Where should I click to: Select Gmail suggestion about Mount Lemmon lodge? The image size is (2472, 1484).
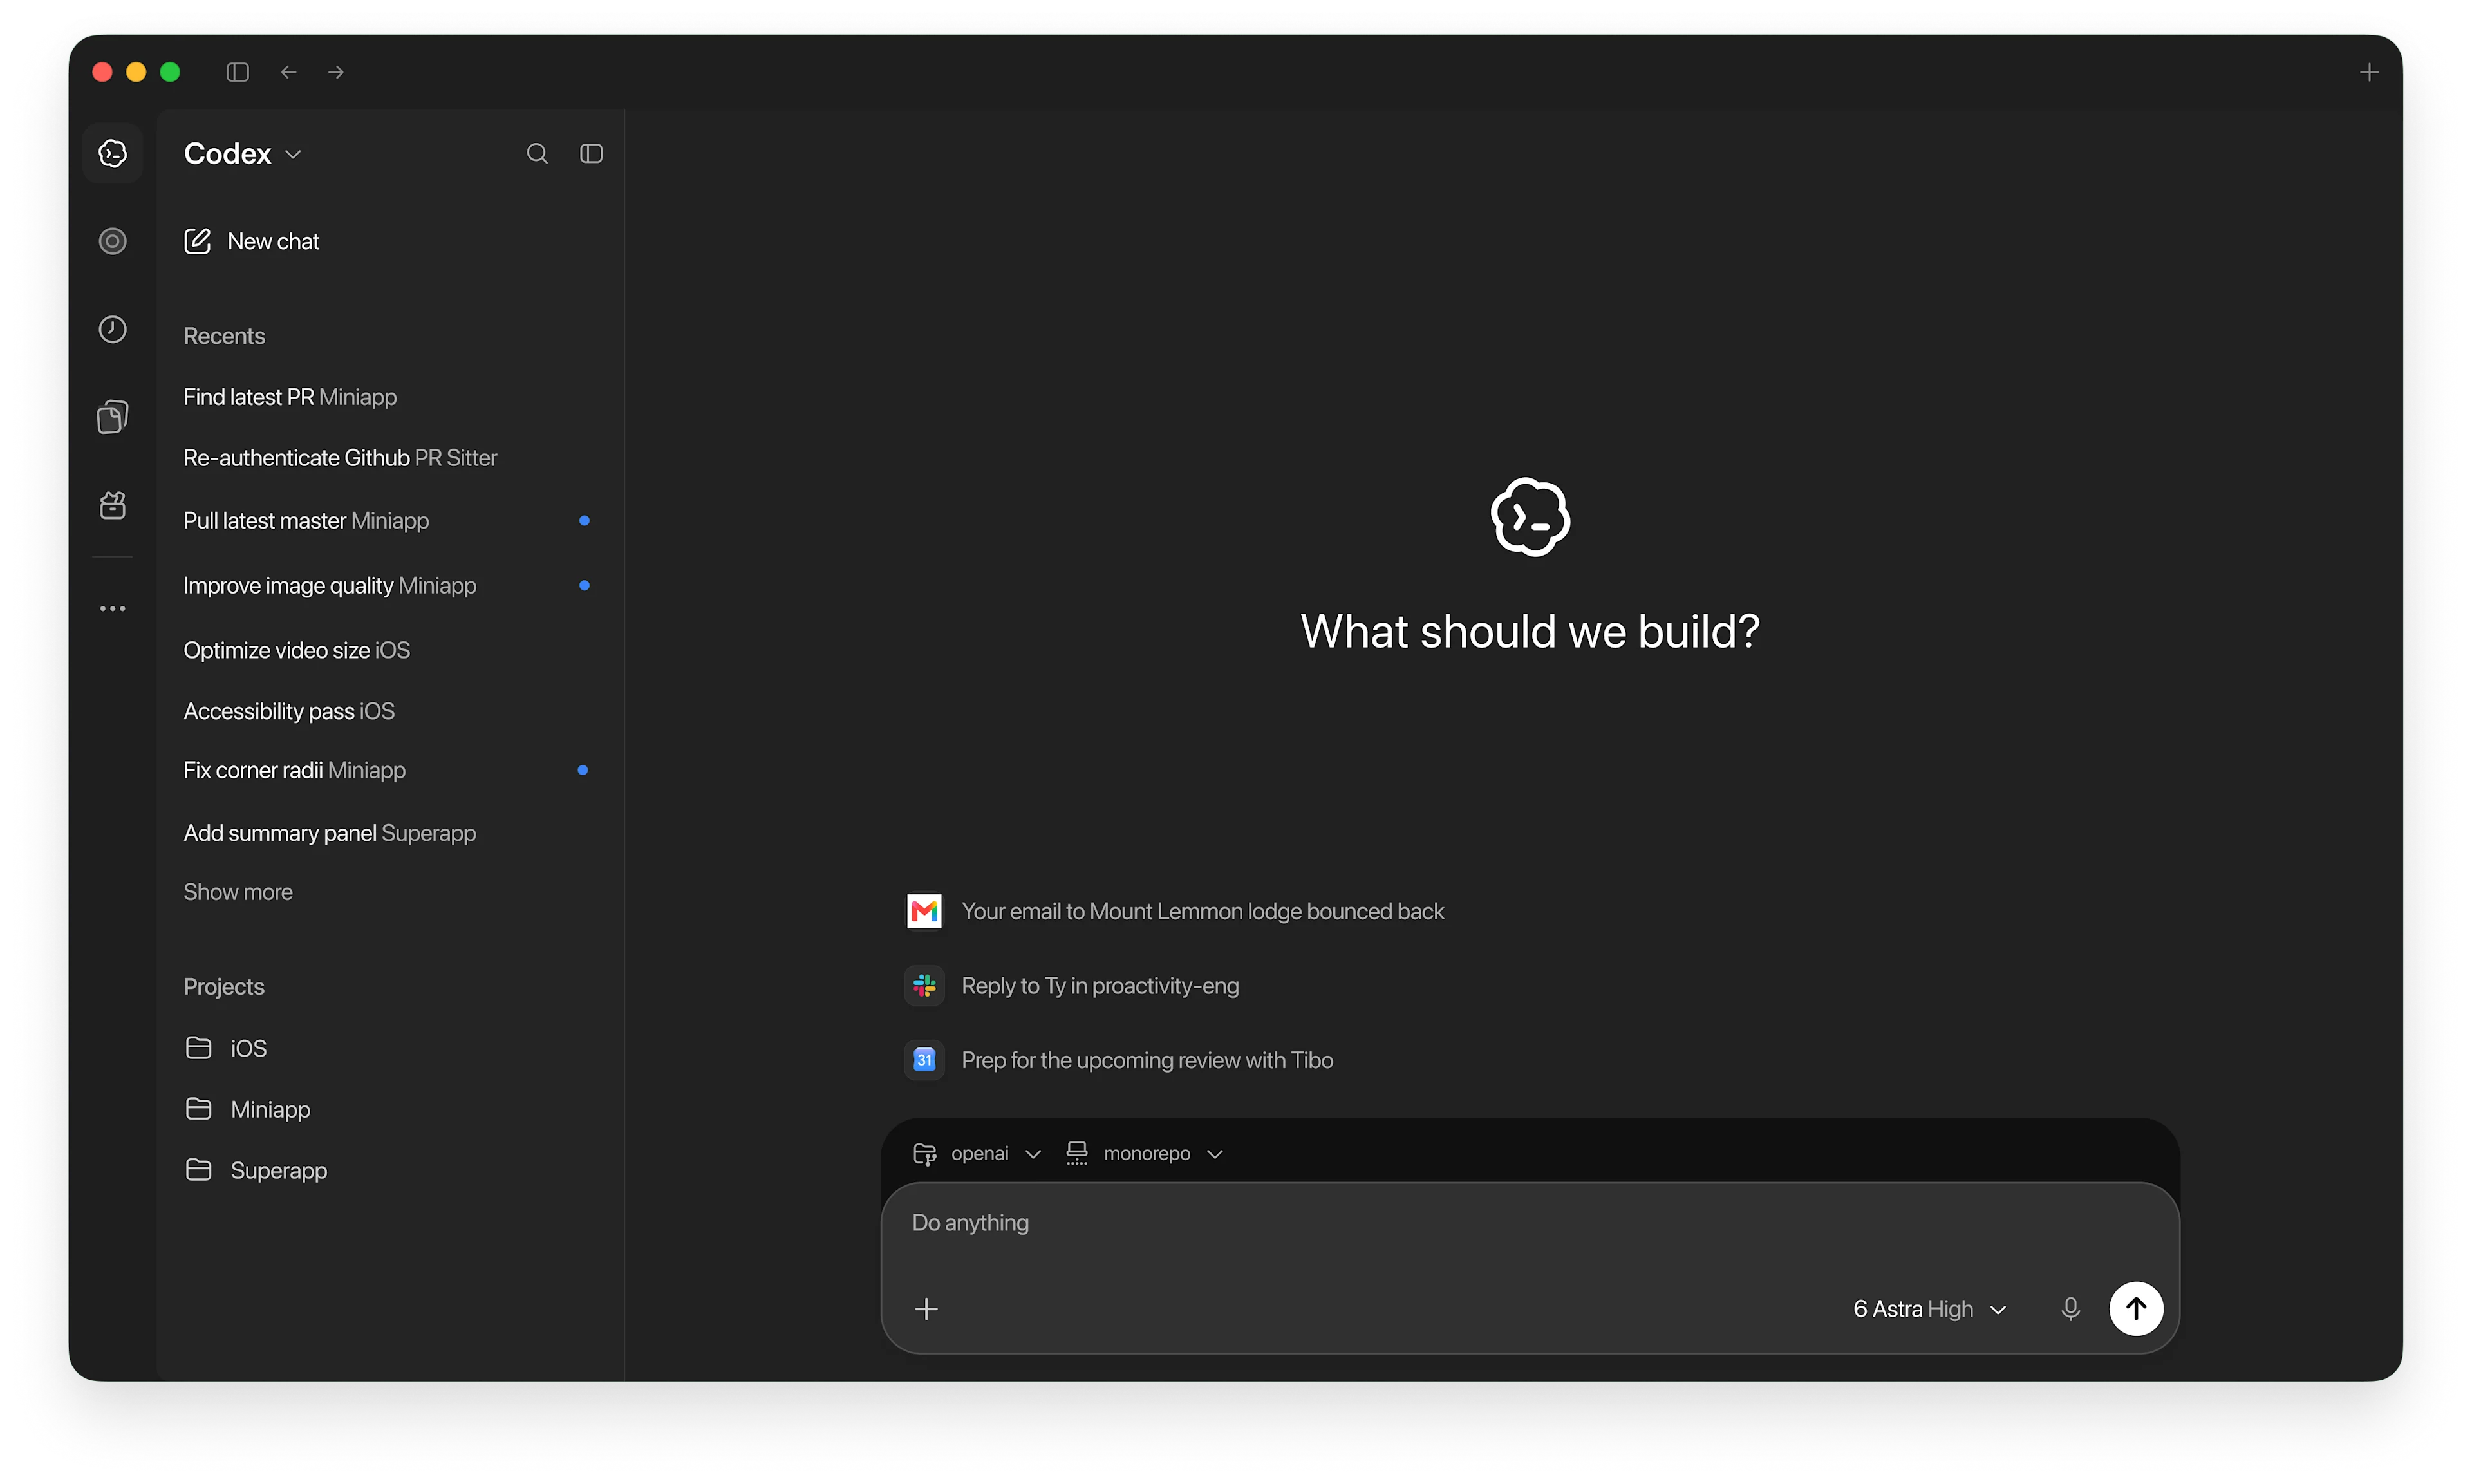click(x=1175, y=911)
